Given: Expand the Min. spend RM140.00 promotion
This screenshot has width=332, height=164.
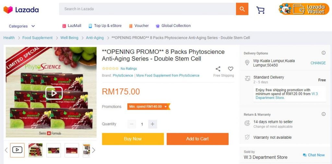Looking at the screenshot, I should 148,107.
